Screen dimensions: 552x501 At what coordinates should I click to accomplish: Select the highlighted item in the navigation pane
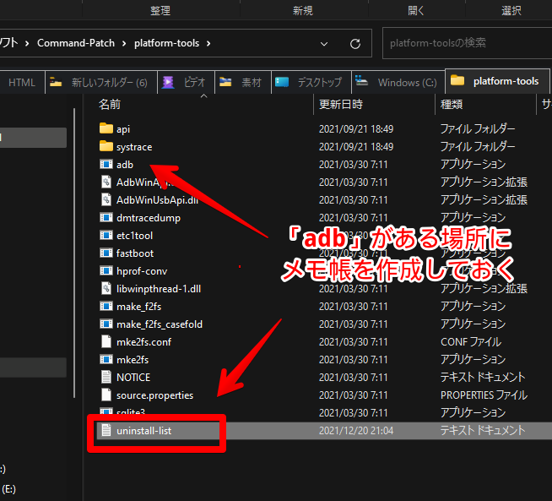pyautogui.click(x=33, y=138)
